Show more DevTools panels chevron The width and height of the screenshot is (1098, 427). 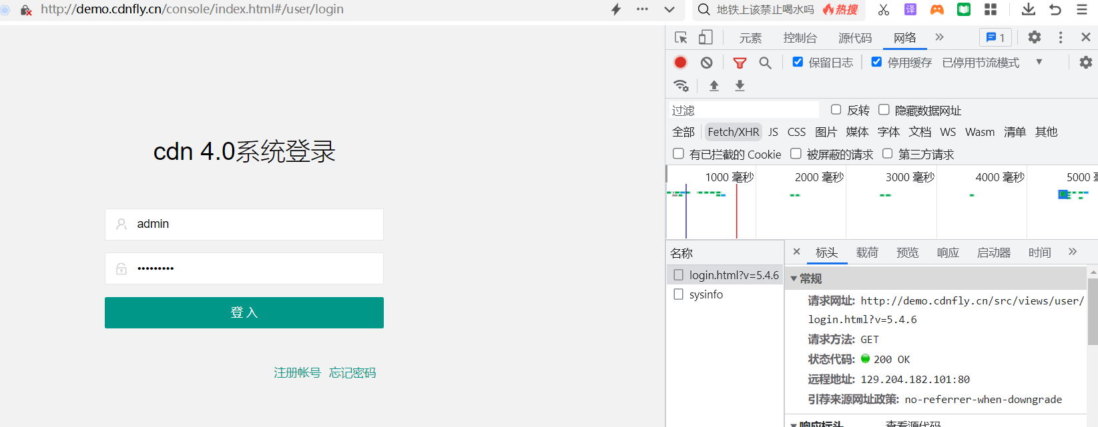939,37
